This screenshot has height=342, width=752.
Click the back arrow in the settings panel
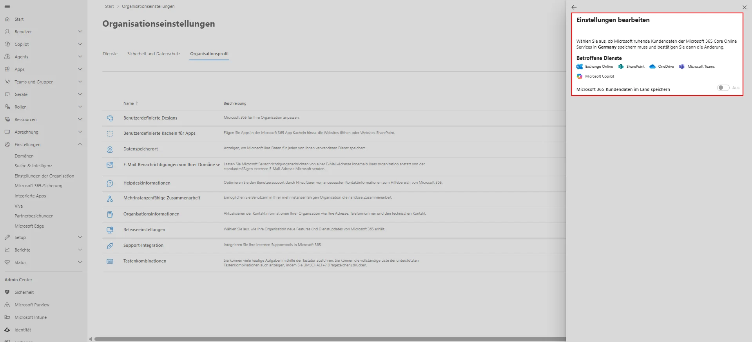click(574, 7)
